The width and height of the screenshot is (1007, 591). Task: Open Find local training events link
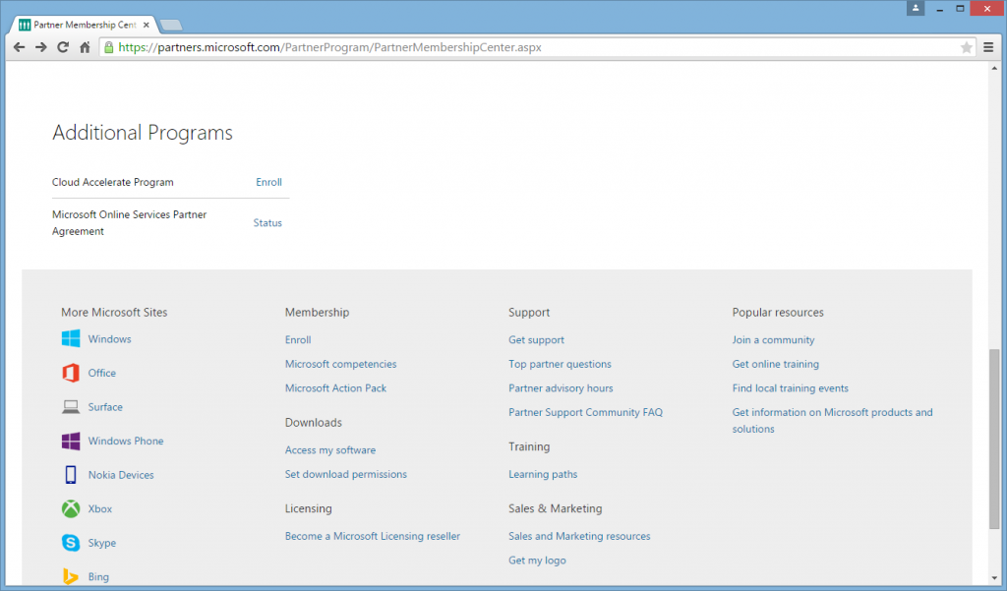pyautogui.click(x=790, y=388)
